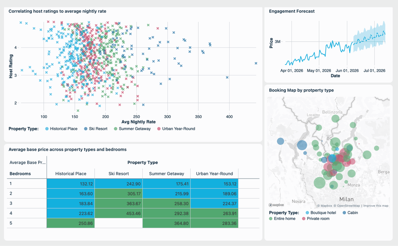Click the Bedrooms row header label
398x246 pixels.
(x=20, y=174)
